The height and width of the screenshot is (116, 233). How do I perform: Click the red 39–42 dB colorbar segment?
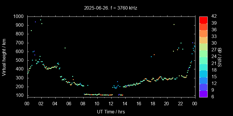coord(203,20)
